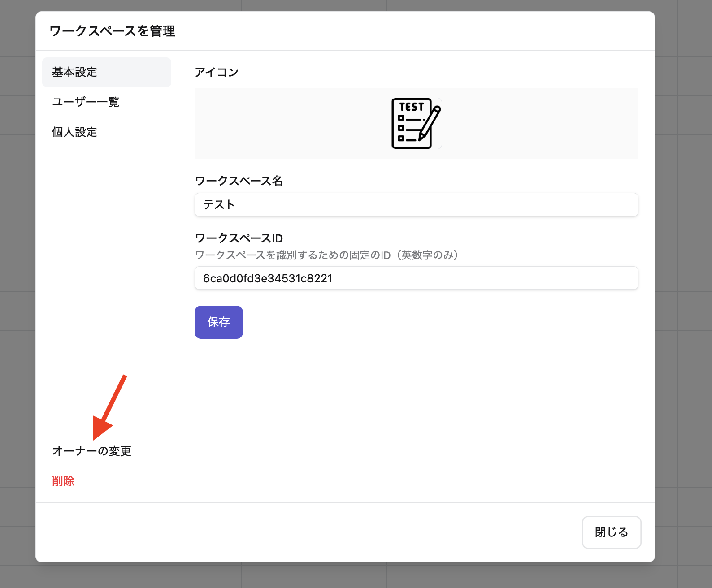Image resolution: width=712 pixels, height=588 pixels.
Task: Click the TEST checklist workspace icon
Action: point(417,123)
